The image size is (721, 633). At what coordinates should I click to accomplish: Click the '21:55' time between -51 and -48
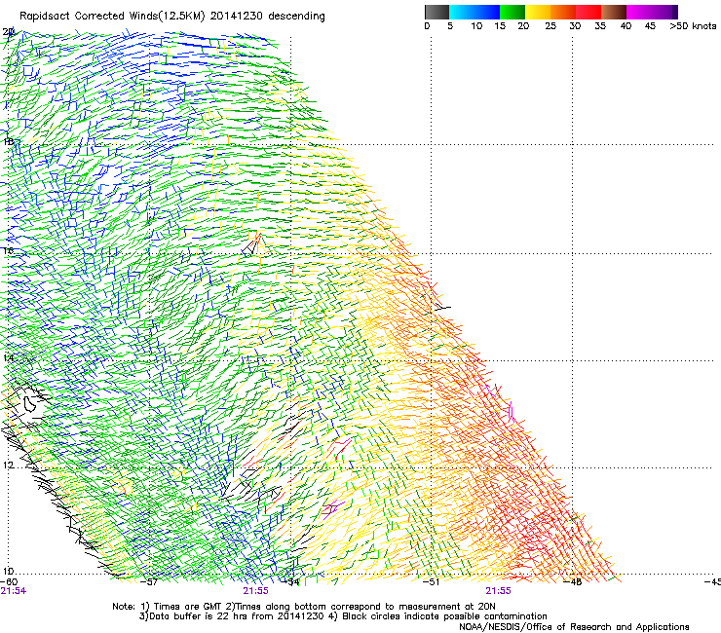click(499, 591)
